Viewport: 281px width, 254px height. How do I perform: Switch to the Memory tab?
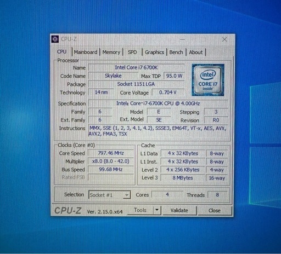(111, 52)
